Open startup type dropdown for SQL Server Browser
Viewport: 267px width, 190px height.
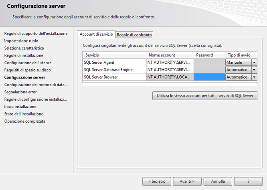tap(254, 77)
